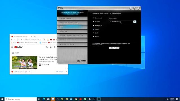Screen dimensions: 180x101
Task: Select the EAX section in sidebar
Action: 72,27
